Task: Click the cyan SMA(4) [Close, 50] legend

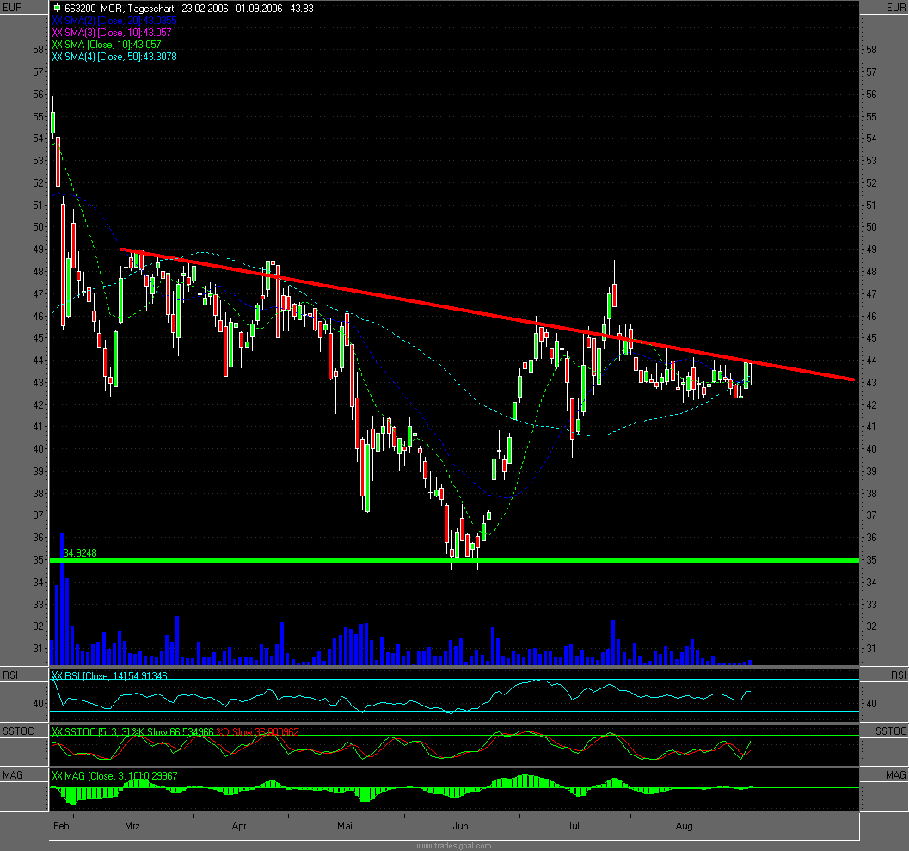Action: pyautogui.click(x=114, y=57)
